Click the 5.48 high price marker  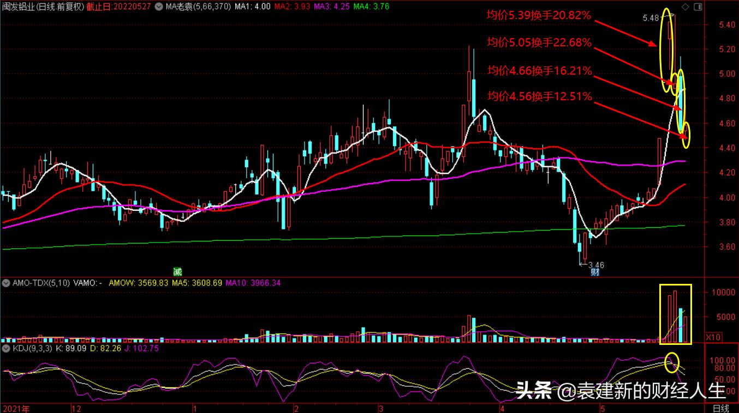coord(651,18)
